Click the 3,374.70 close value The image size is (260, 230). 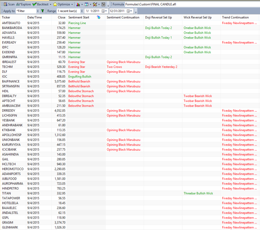[60, 223]
